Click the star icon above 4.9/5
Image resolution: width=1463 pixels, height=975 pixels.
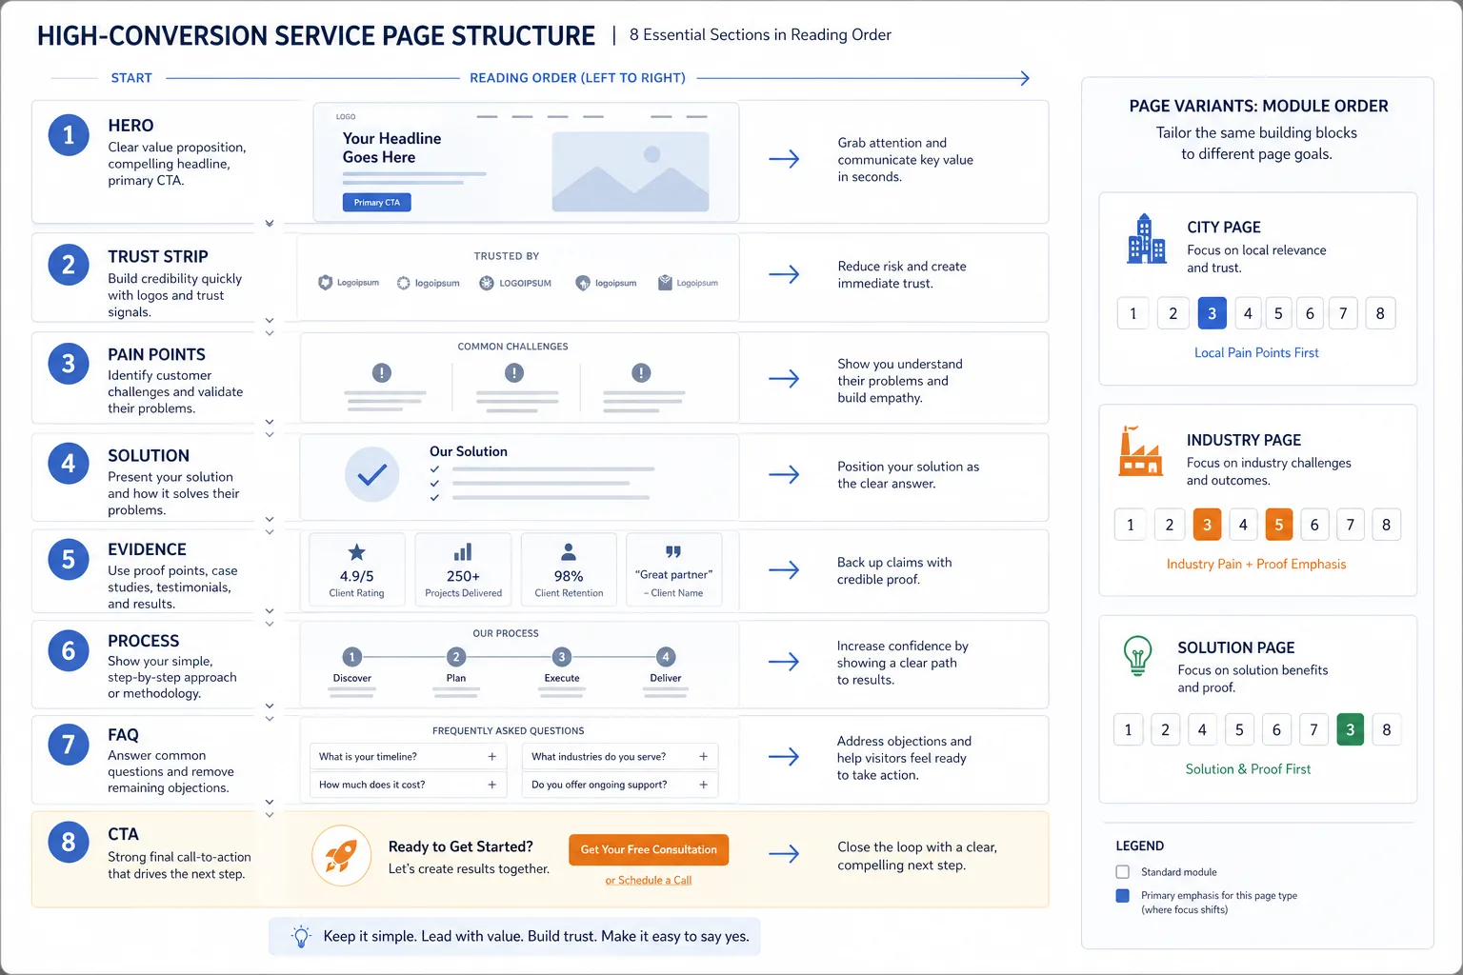[356, 552]
